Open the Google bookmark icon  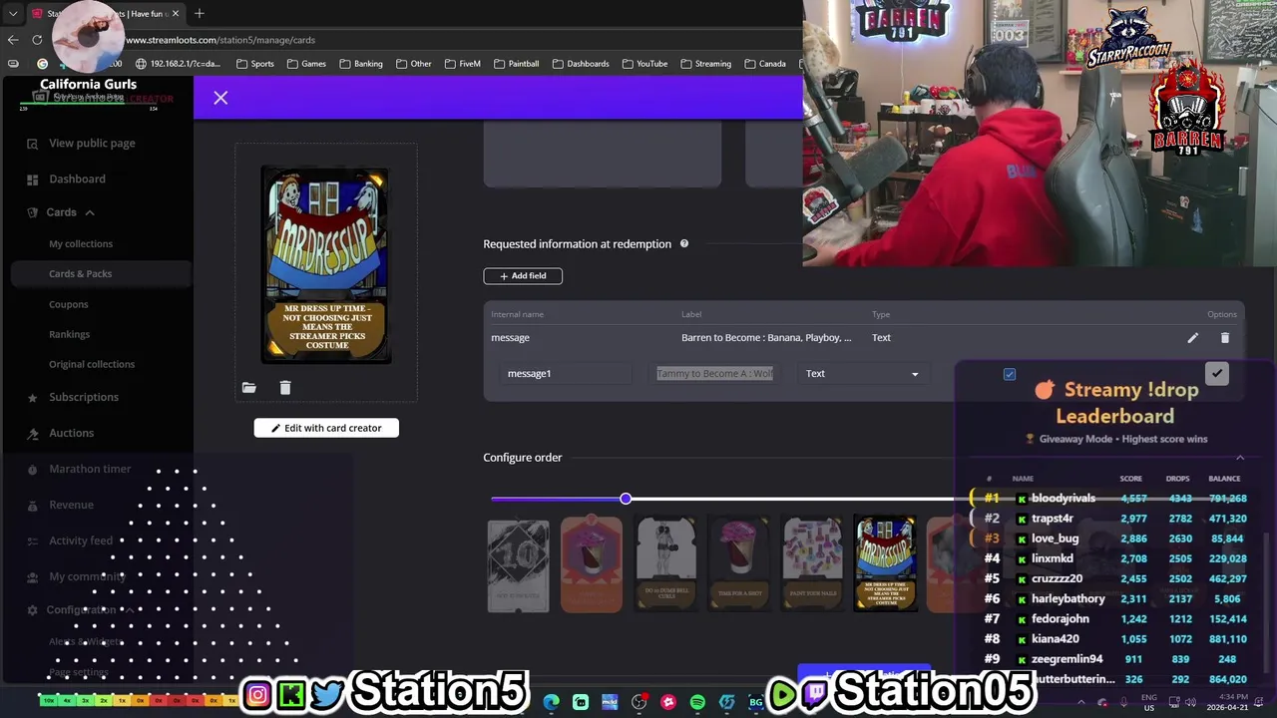point(42,64)
